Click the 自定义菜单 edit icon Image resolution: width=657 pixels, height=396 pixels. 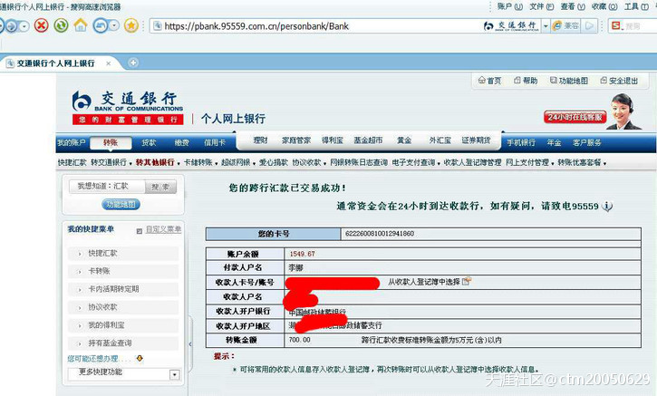[140, 230]
